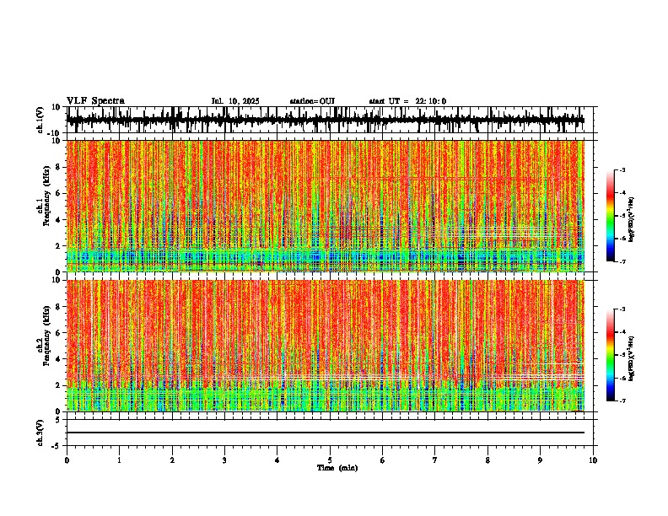Click the ch.1 frequency axis "4" kHz tick
The image size is (668, 516).
point(59,220)
